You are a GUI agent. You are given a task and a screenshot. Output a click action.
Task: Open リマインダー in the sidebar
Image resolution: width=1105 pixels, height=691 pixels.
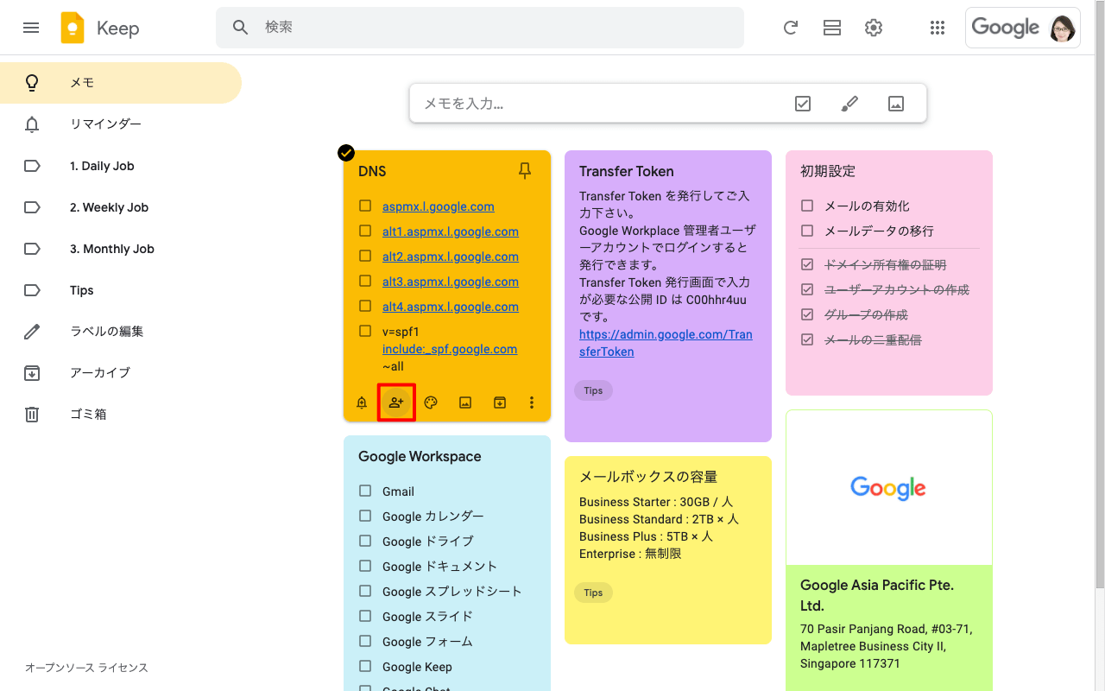coord(121,124)
